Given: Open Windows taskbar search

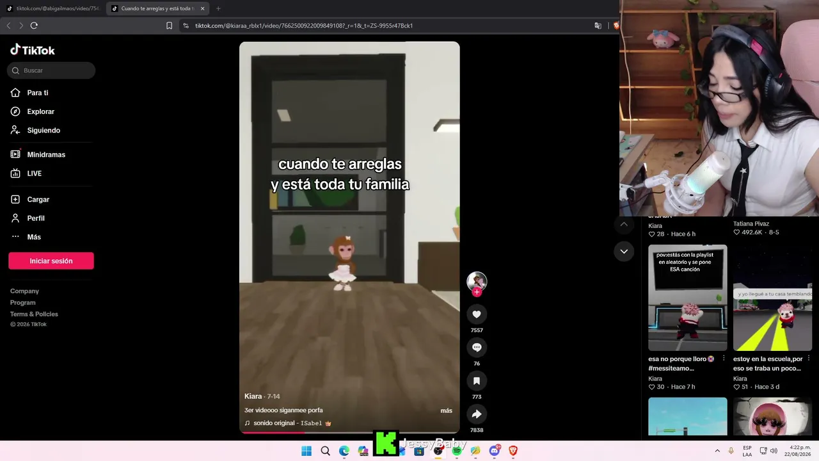Looking at the screenshot, I should pos(326,451).
